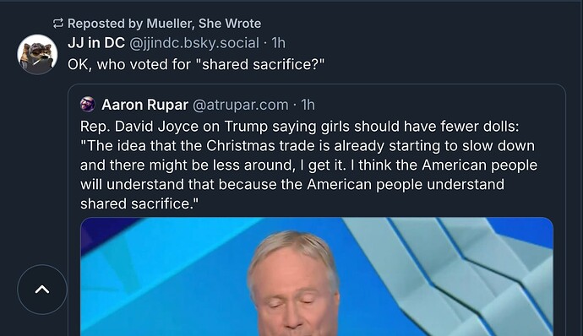Screen dimensions: 583x336
Task: Click the repost arrows icon
Action: pos(58,24)
